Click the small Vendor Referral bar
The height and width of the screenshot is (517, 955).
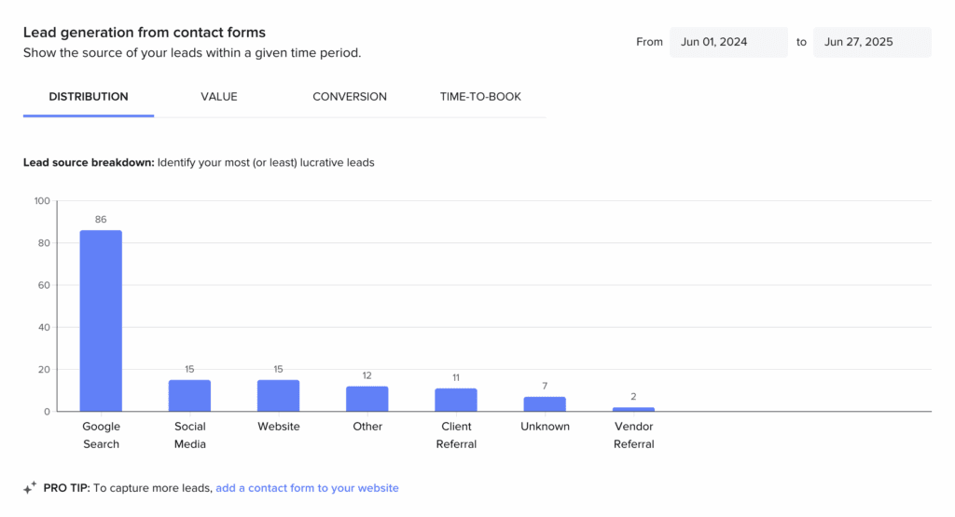633,409
